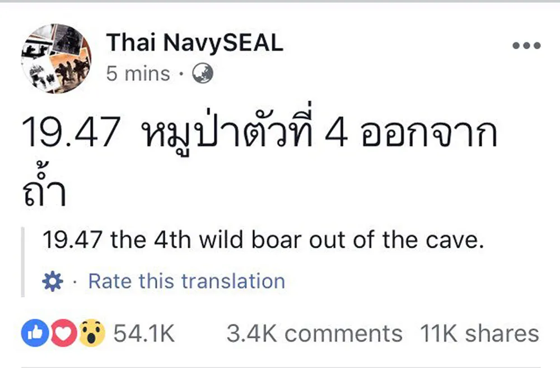
Task: Open the Thai NavySEAL page name
Action: tap(194, 43)
